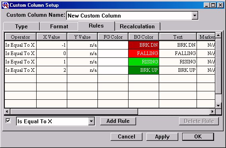Close the Custom Column Setup window

220,5
